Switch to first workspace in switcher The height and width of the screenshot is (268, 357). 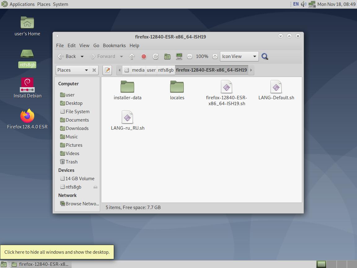coord(321,264)
